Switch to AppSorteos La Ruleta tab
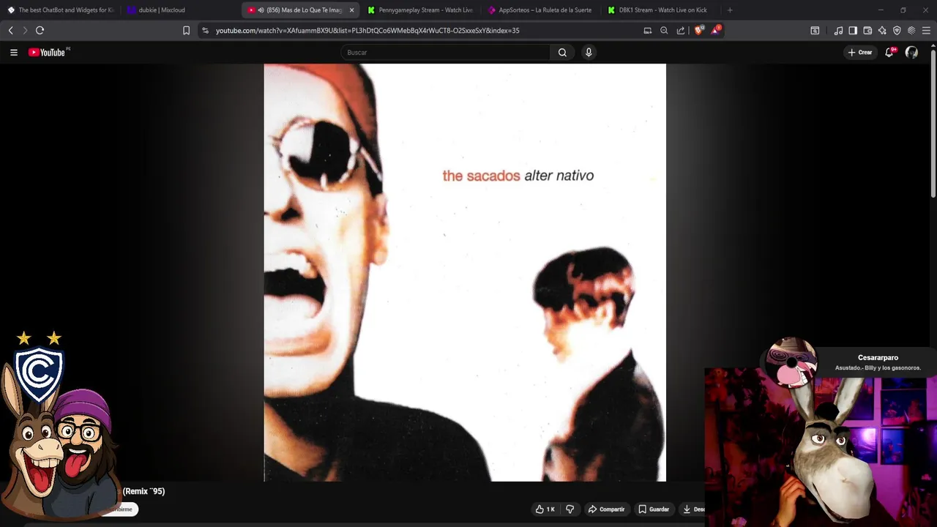 click(x=540, y=10)
